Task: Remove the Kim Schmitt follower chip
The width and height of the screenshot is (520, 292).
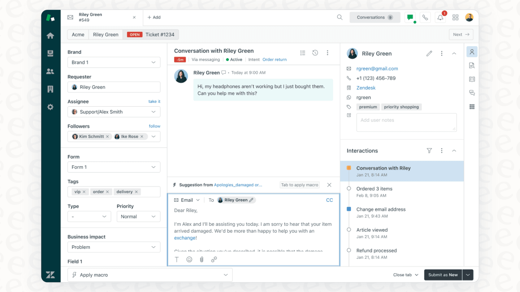Action: [107, 136]
